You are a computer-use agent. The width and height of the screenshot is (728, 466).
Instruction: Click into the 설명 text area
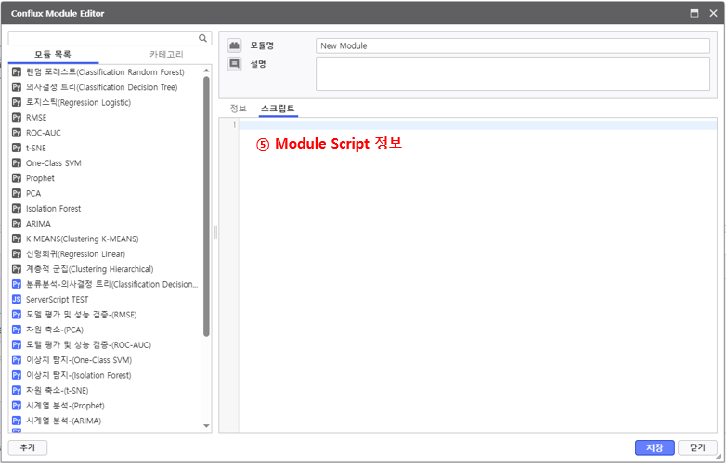click(x=515, y=73)
